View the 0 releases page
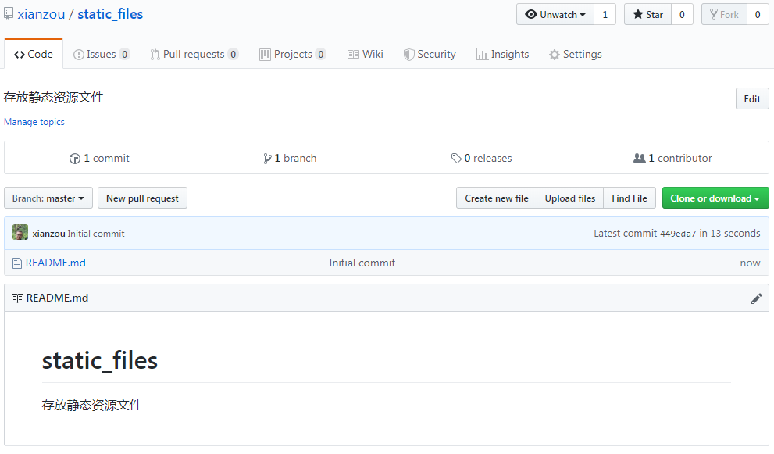The width and height of the screenshot is (774, 454). (x=481, y=158)
